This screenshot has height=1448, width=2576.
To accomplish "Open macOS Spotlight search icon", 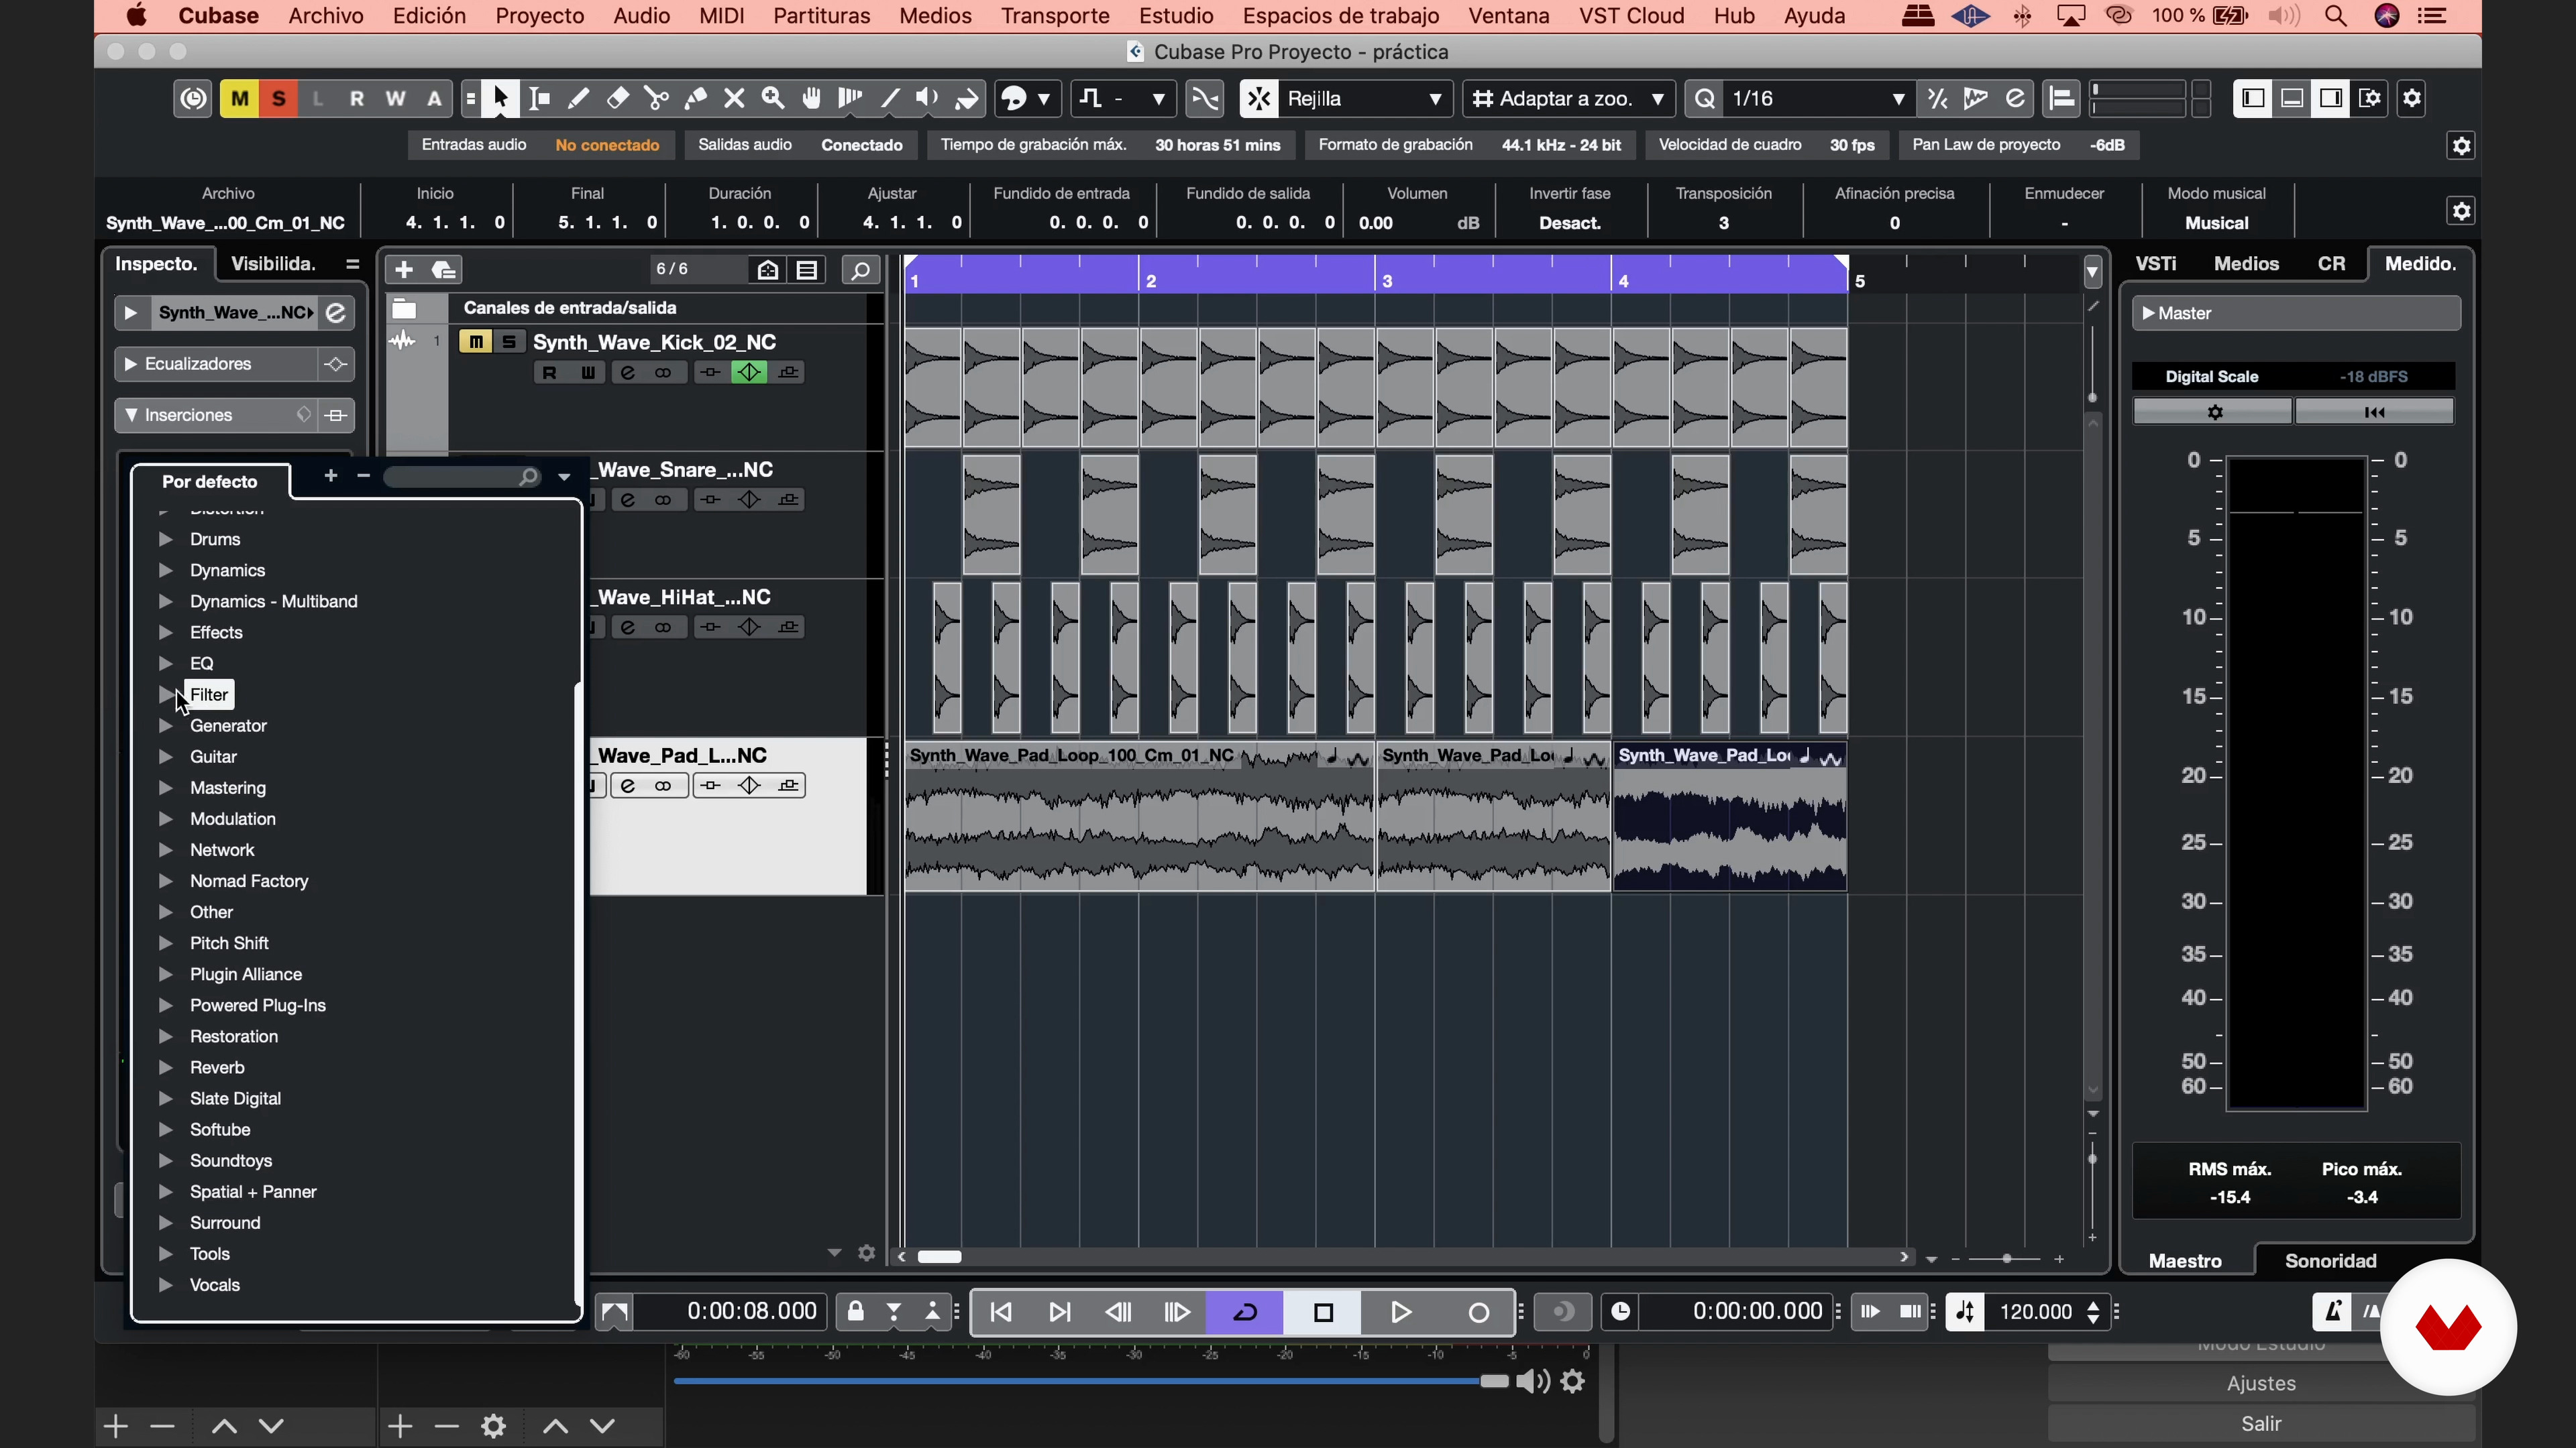I will click(2336, 16).
